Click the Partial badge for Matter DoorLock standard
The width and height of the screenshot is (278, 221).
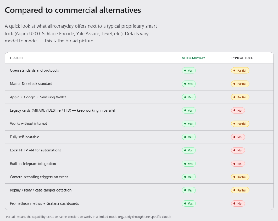(240, 84)
